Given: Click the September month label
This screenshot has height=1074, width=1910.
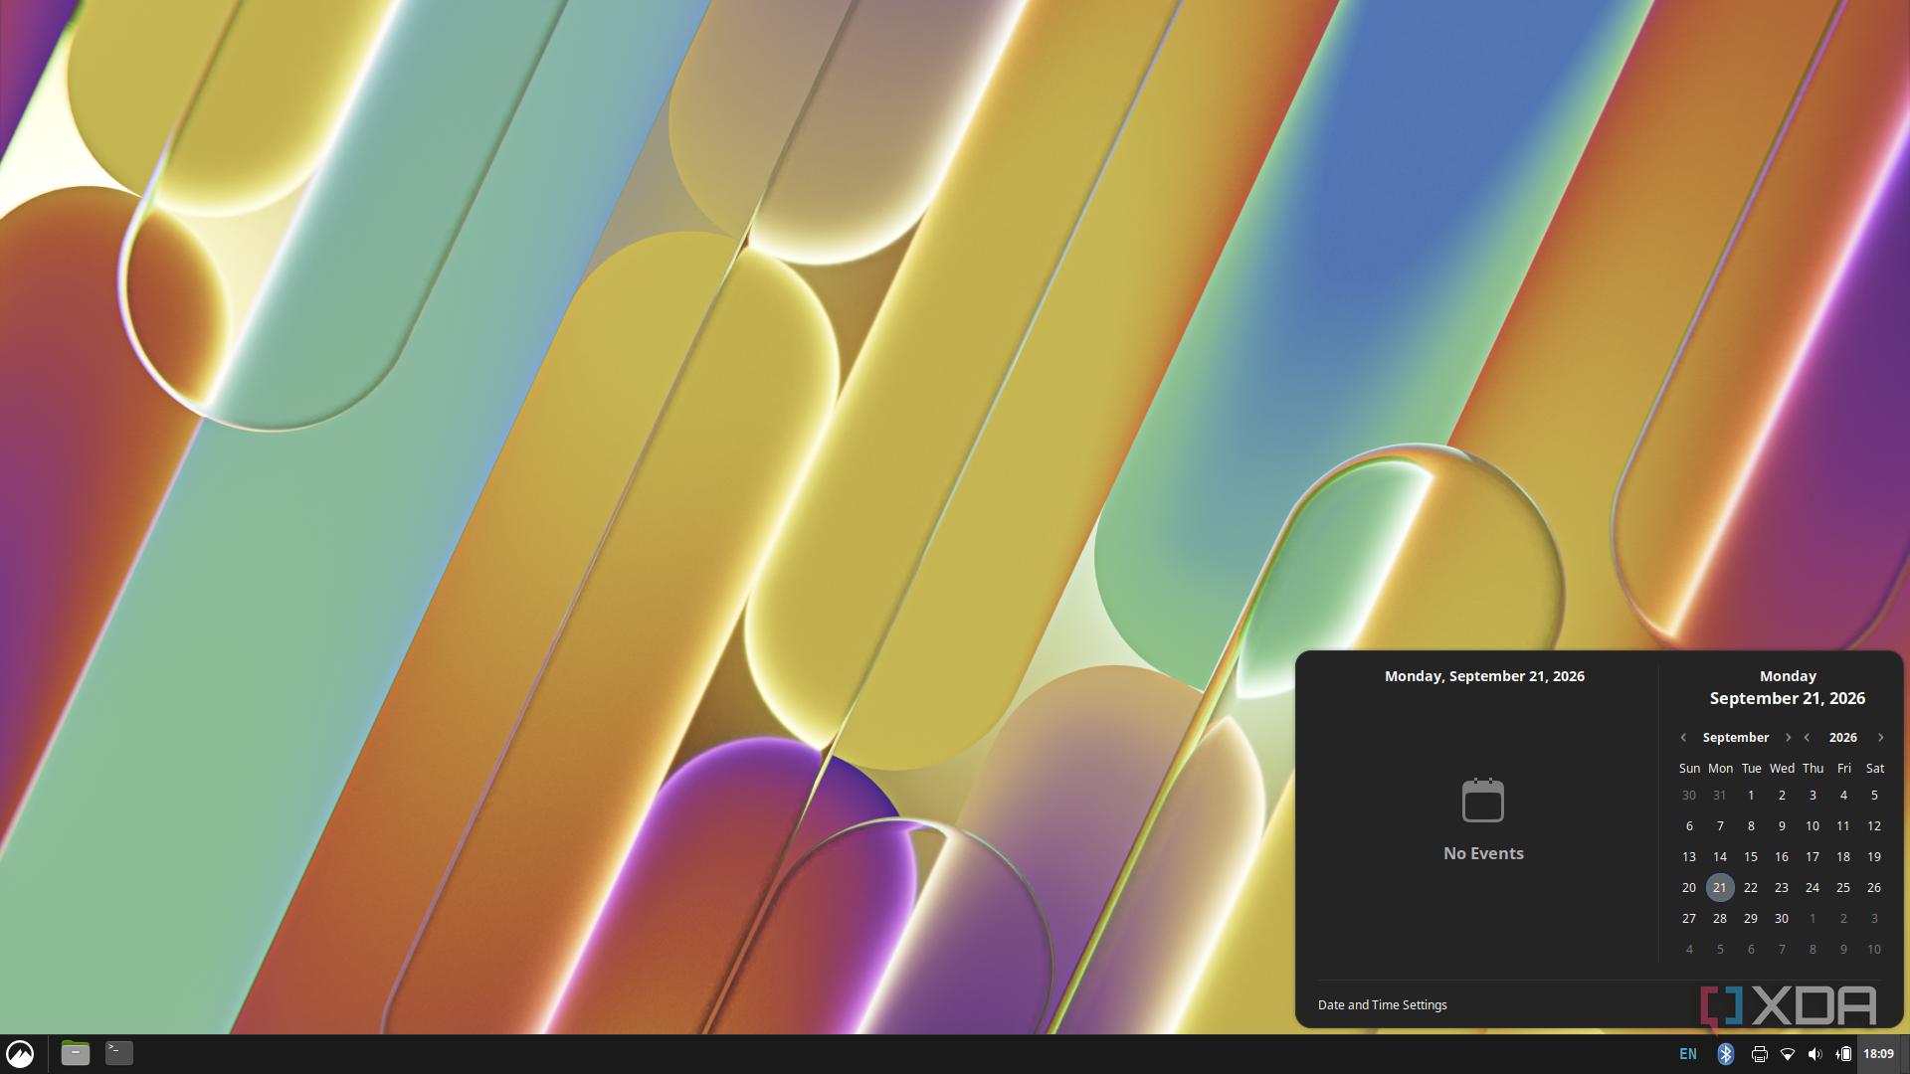Looking at the screenshot, I should [1735, 738].
